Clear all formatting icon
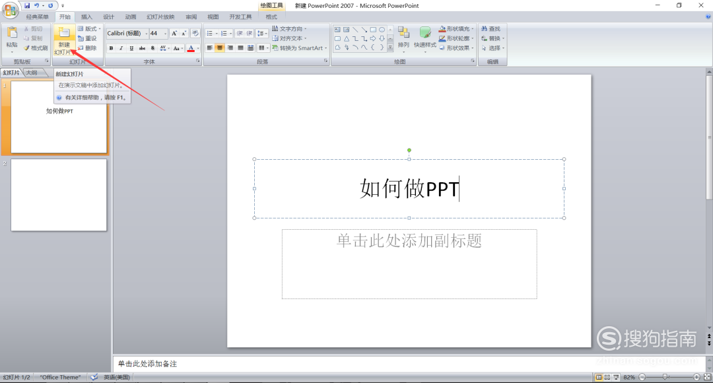The width and height of the screenshot is (713, 383). point(195,33)
